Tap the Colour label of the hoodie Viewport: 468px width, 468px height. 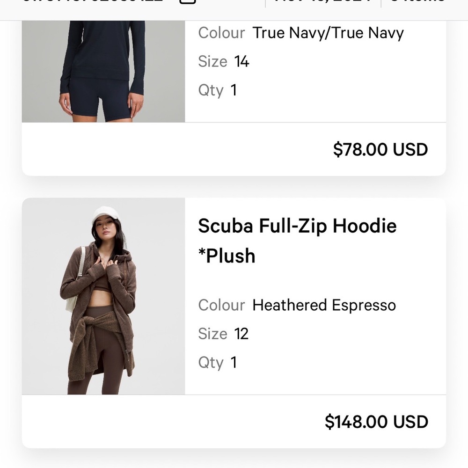pyautogui.click(x=221, y=305)
